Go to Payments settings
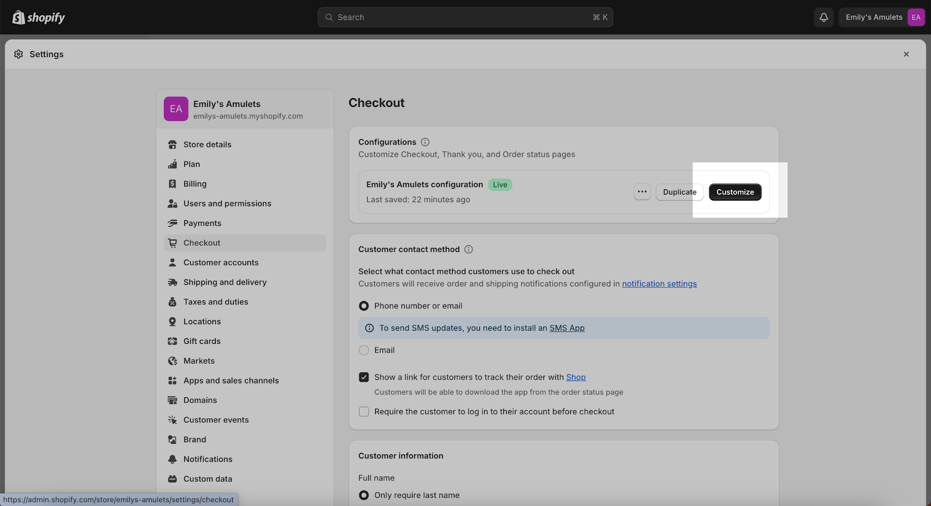This screenshot has height=506, width=931. click(x=202, y=224)
